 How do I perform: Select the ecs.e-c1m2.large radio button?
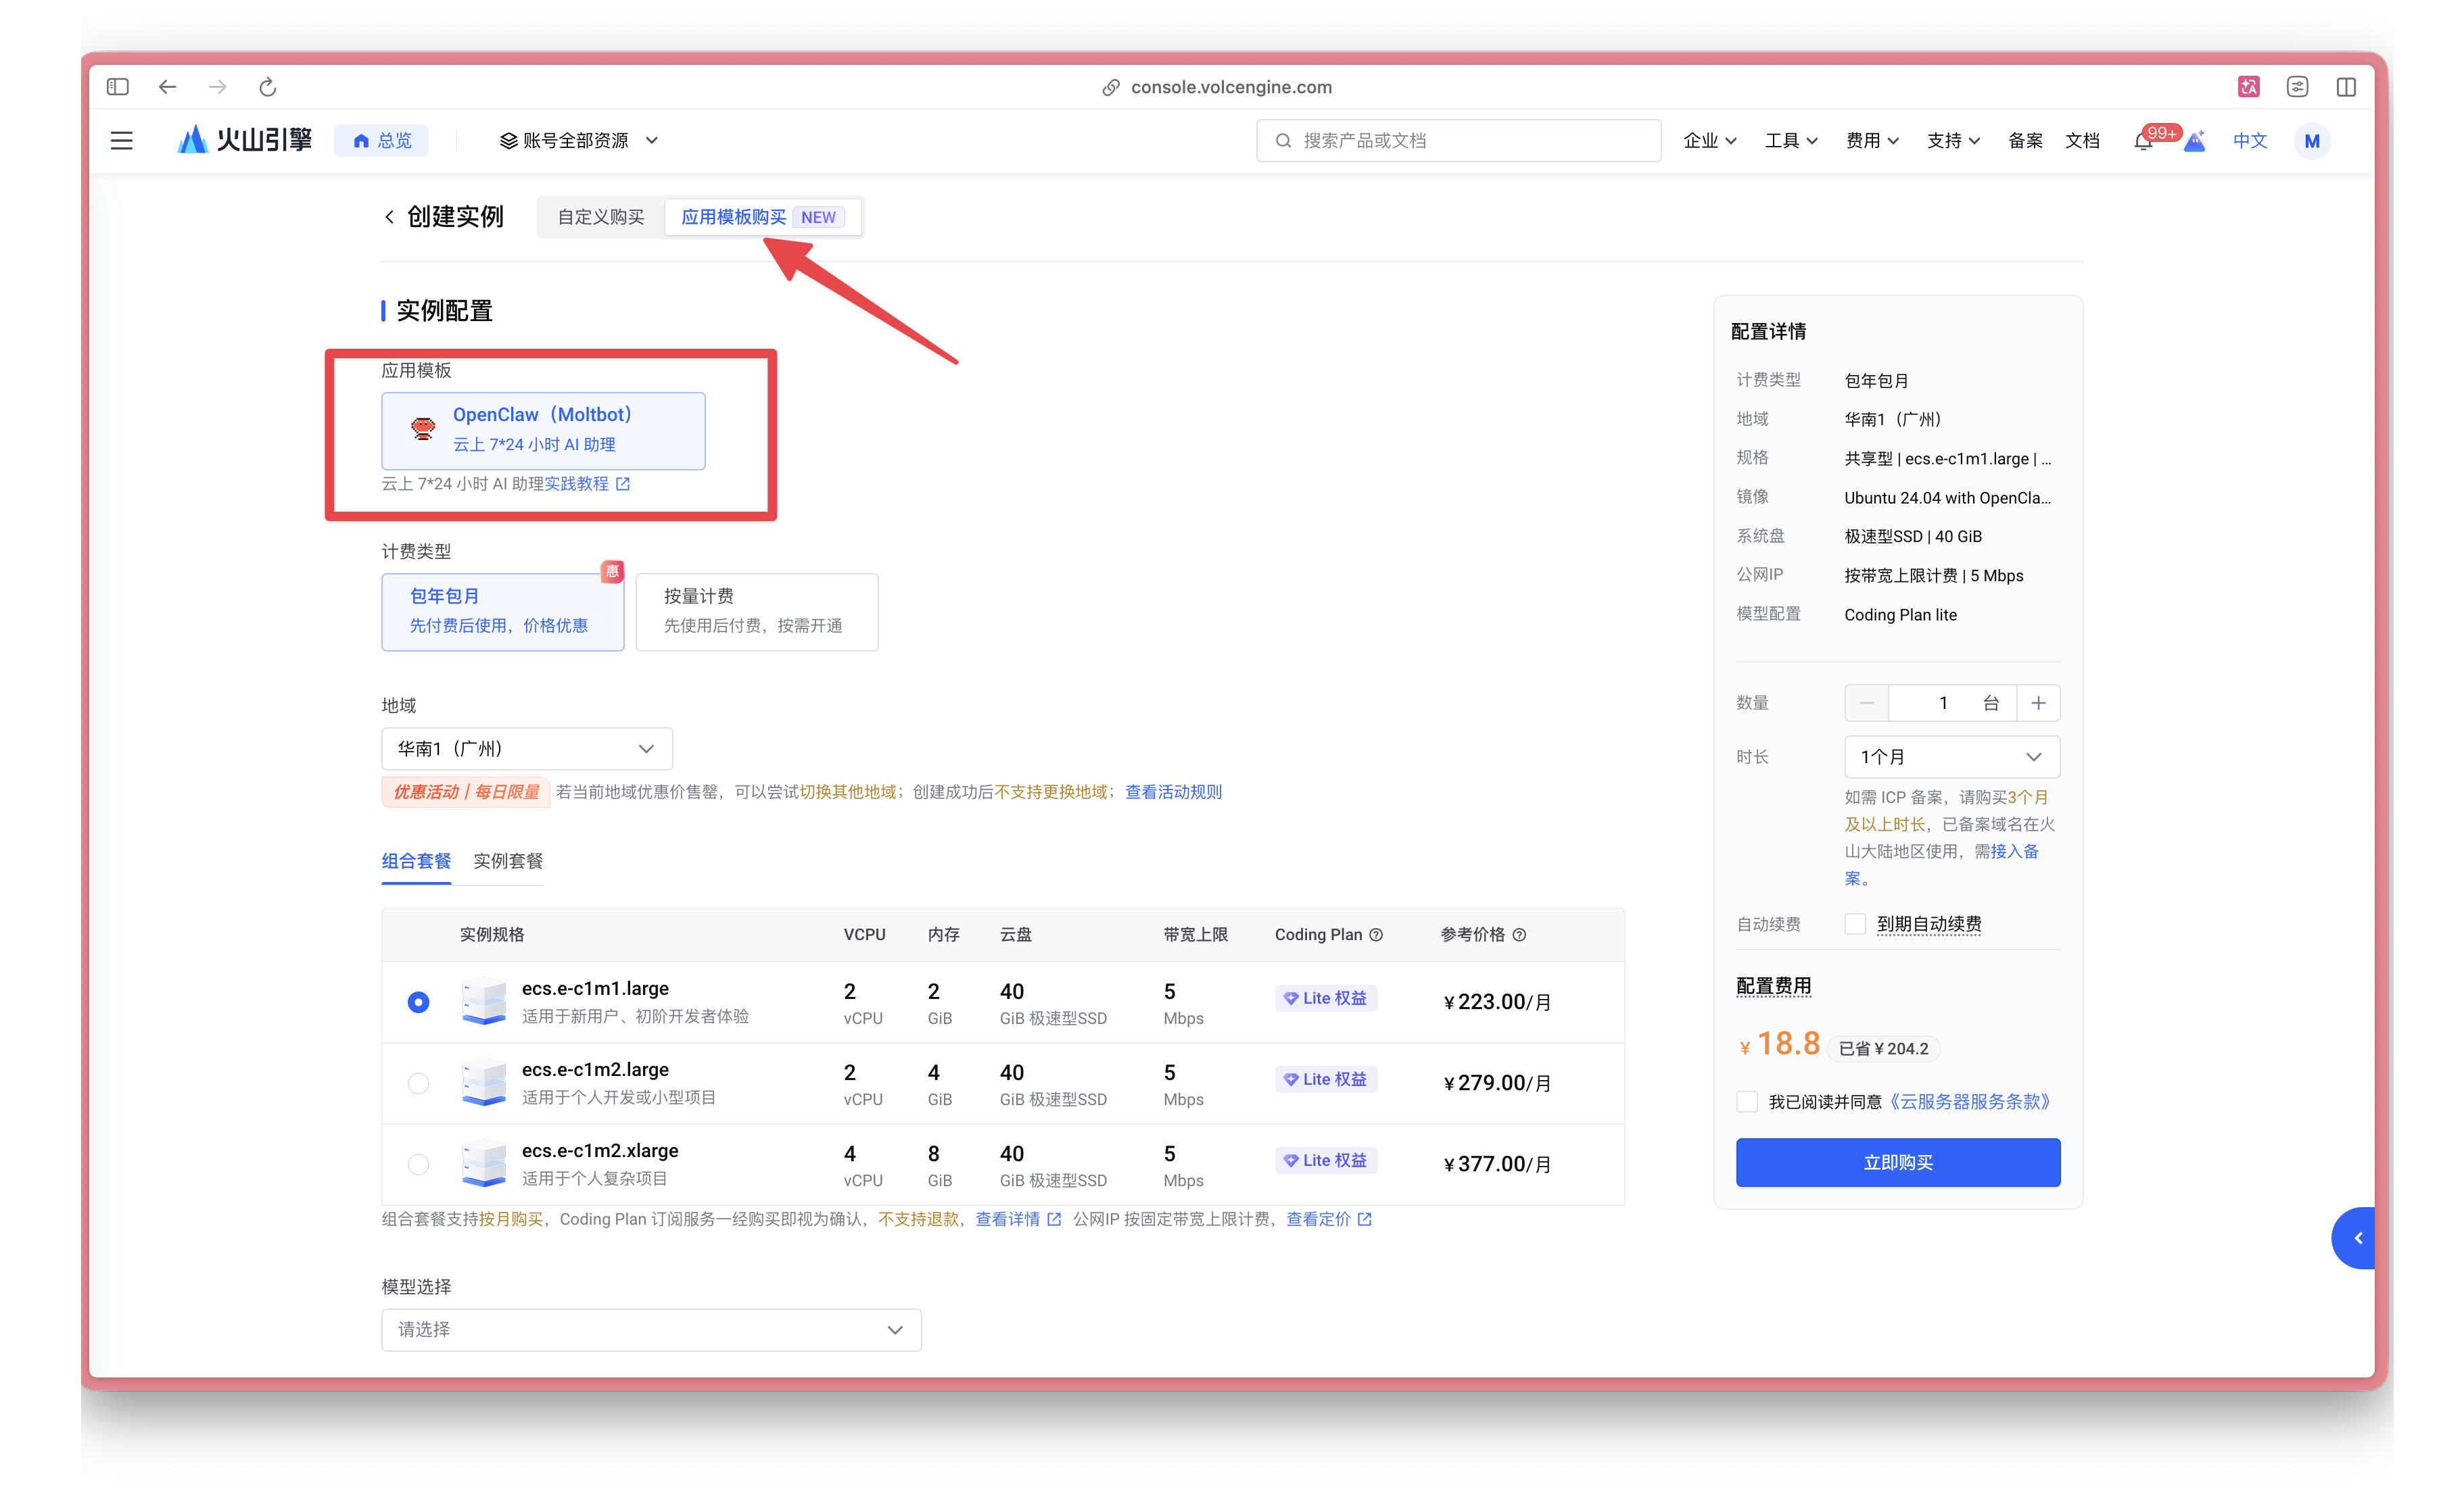[x=418, y=1082]
